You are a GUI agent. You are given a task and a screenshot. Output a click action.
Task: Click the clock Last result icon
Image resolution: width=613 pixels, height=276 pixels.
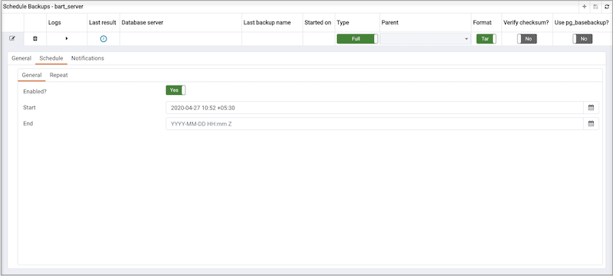tap(103, 38)
